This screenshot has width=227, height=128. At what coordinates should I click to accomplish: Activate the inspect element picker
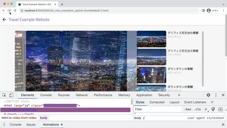(4, 95)
